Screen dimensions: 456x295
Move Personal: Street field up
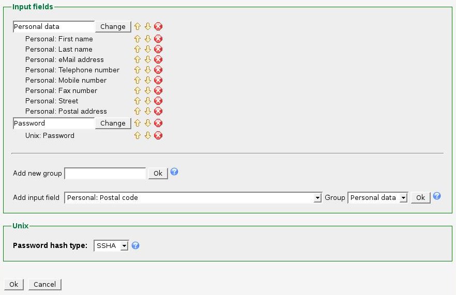tap(138, 101)
